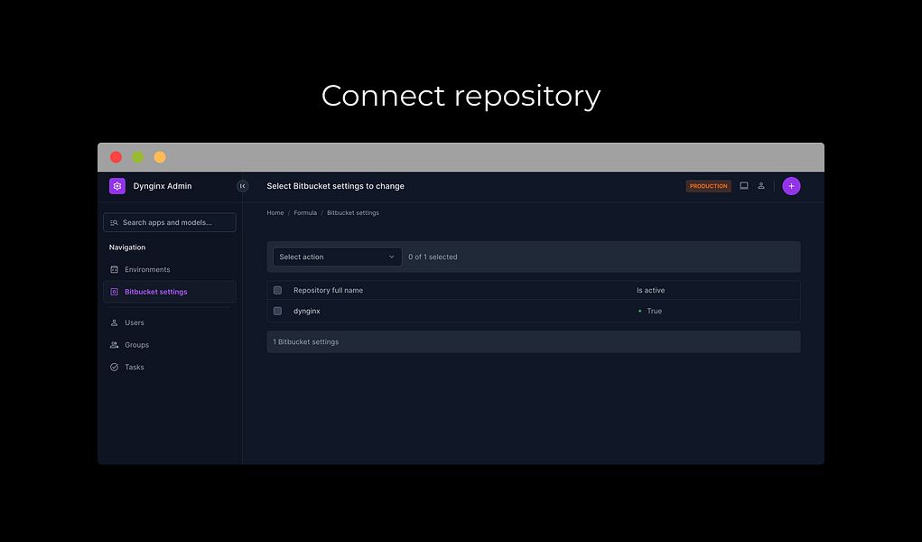Sort by Is active column header

tap(650, 290)
